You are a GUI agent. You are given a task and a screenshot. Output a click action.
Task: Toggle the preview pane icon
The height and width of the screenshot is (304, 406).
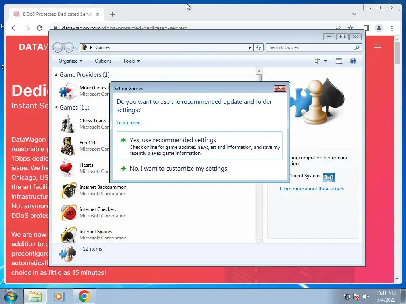339,61
